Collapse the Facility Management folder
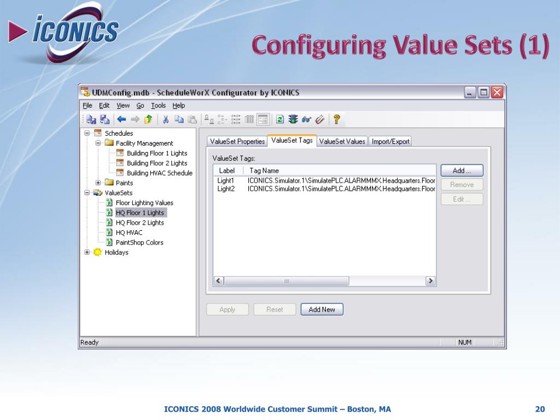The width and height of the screenshot is (560, 420). (x=98, y=143)
